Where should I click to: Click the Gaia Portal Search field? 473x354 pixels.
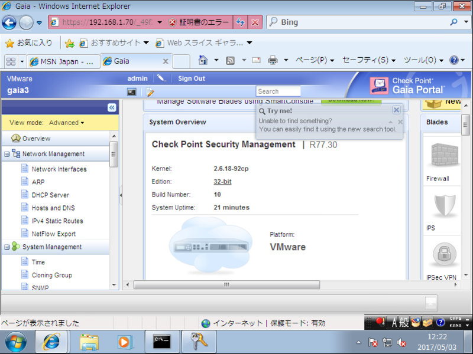pos(278,91)
